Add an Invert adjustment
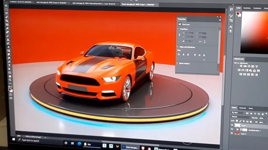The image size is (268, 150). tap(241, 74)
